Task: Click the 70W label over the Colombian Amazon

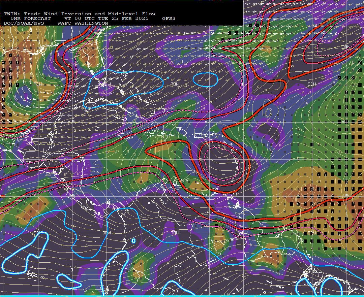Action: [x=175, y=233]
